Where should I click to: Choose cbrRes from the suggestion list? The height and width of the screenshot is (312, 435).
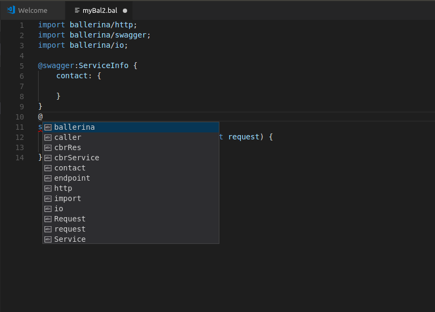[131, 147]
